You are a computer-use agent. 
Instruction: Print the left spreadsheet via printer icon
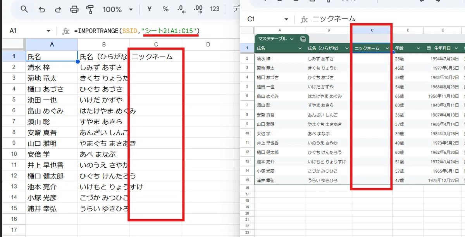pos(74,9)
